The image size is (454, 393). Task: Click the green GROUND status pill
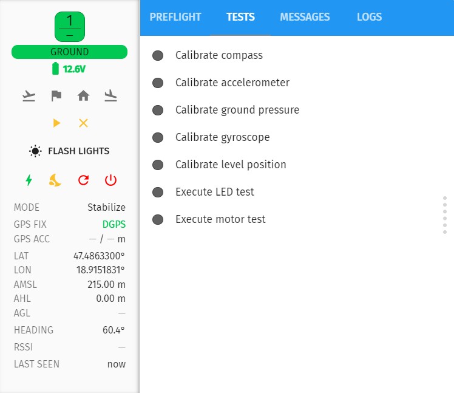coord(69,52)
